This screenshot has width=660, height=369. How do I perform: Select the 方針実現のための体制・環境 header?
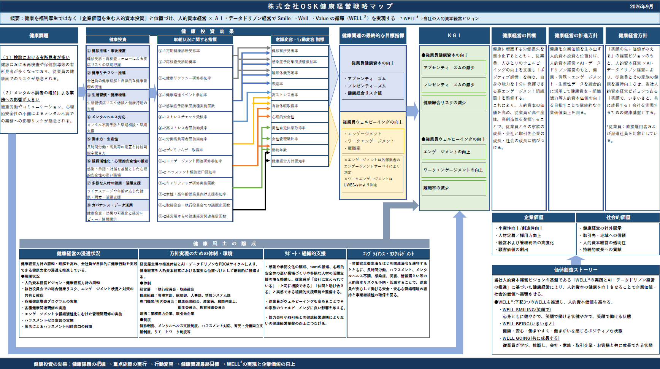tap(201, 253)
